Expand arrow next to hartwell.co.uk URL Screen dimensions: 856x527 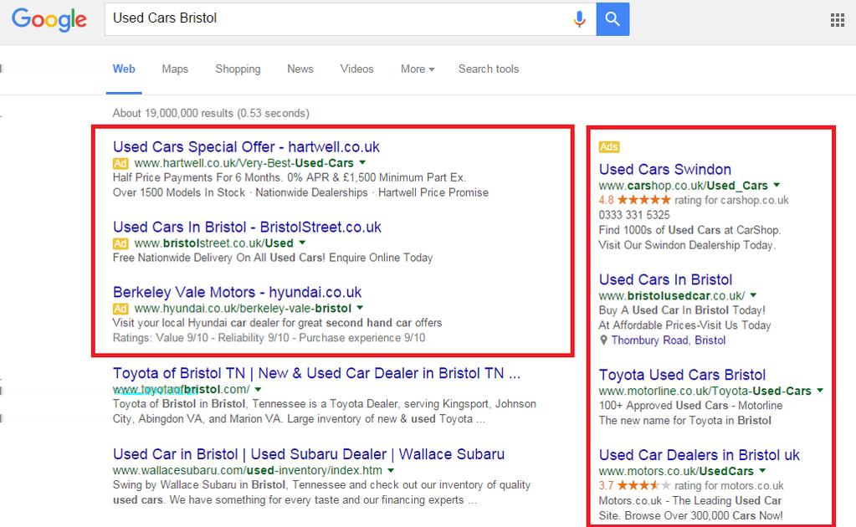362,163
